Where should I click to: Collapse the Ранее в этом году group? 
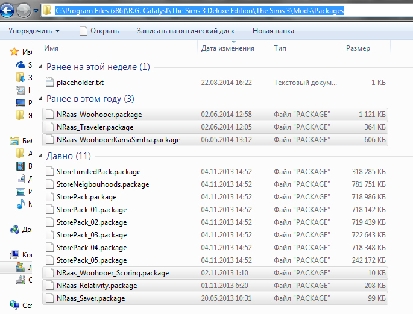click(x=40, y=99)
